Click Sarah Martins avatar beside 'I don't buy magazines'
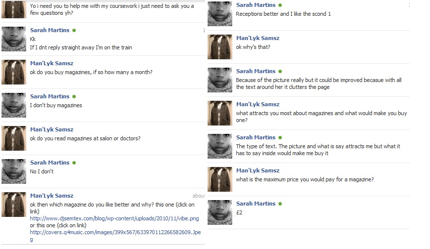 14,105
